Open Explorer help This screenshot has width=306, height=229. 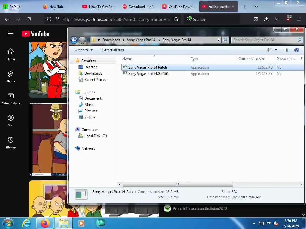[x=297, y=50]
